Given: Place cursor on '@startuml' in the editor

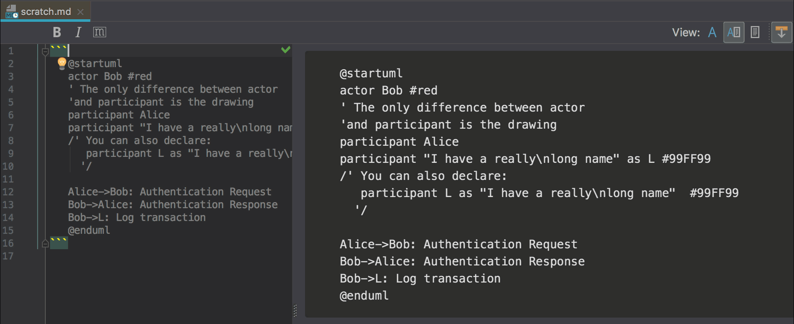Looking at the screenshot, I should coord(95,64).
